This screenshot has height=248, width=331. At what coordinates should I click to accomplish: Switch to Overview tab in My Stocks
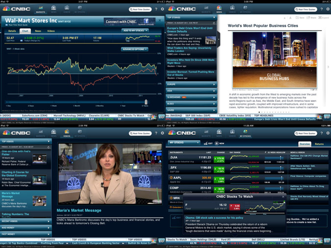pos(305,144)
